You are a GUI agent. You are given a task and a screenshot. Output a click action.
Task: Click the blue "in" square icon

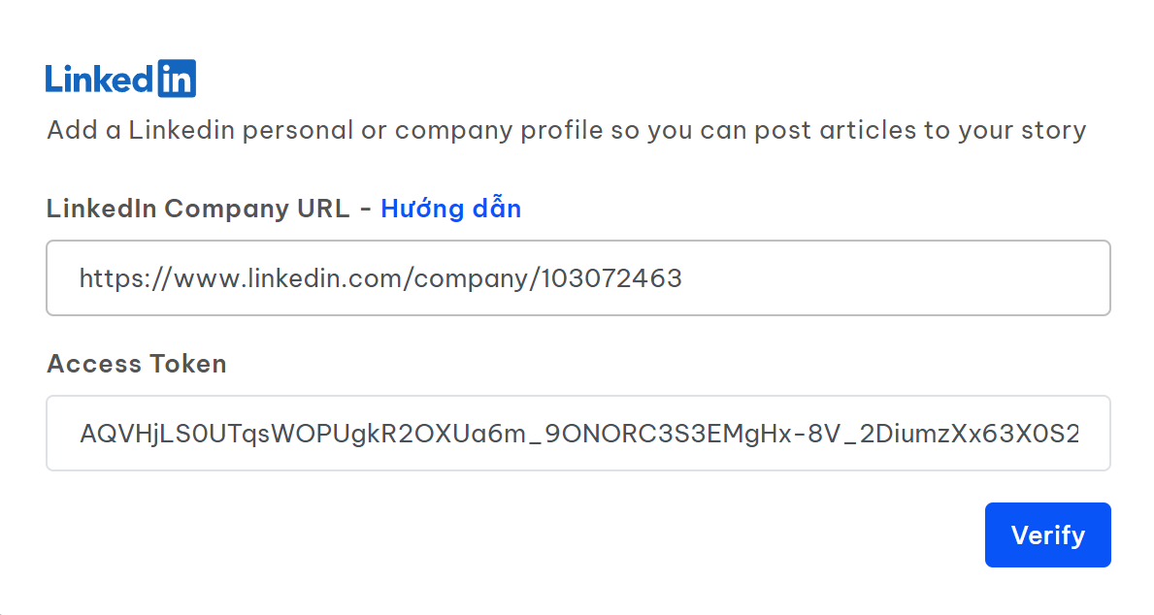(x=176, y=79)
